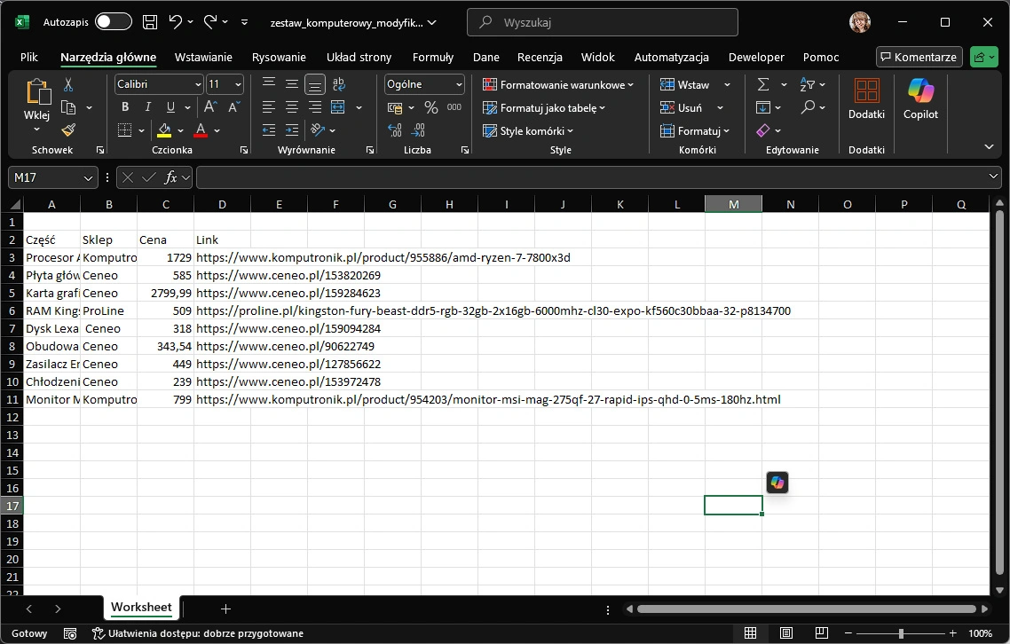This screenshot has width=1010, height=644.
Task: Switch to Page Layout view in status bar
Action: (785, 633)
